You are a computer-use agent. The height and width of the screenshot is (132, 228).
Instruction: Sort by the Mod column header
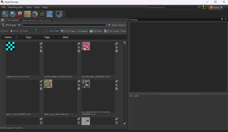coord(66,37)
